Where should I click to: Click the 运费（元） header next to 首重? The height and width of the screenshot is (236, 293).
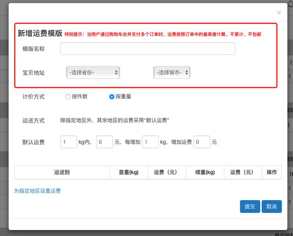(167, 172)
